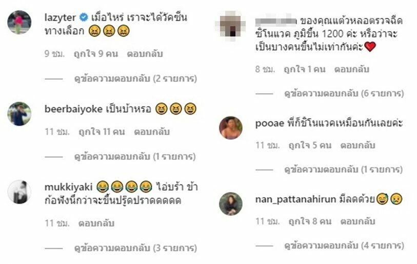
Task: Click the red heart emoji in comment
Action: [x=370, y=47]
